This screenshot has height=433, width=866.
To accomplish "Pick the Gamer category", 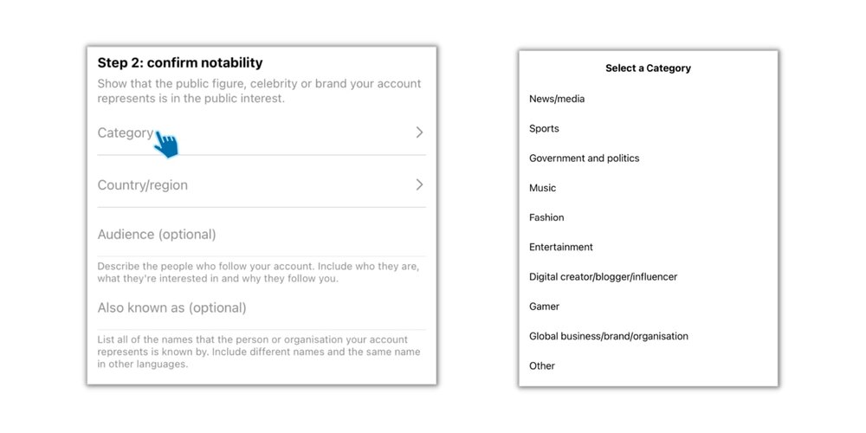I will click(x=544, y=307).
